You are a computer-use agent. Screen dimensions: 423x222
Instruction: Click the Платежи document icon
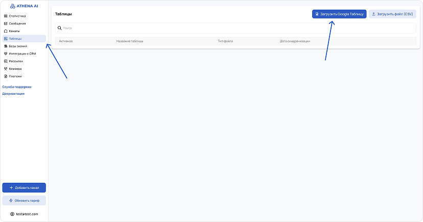(x=6, y=76)
